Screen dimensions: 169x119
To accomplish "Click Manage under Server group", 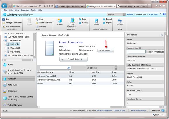I will (x=41, y=27).
